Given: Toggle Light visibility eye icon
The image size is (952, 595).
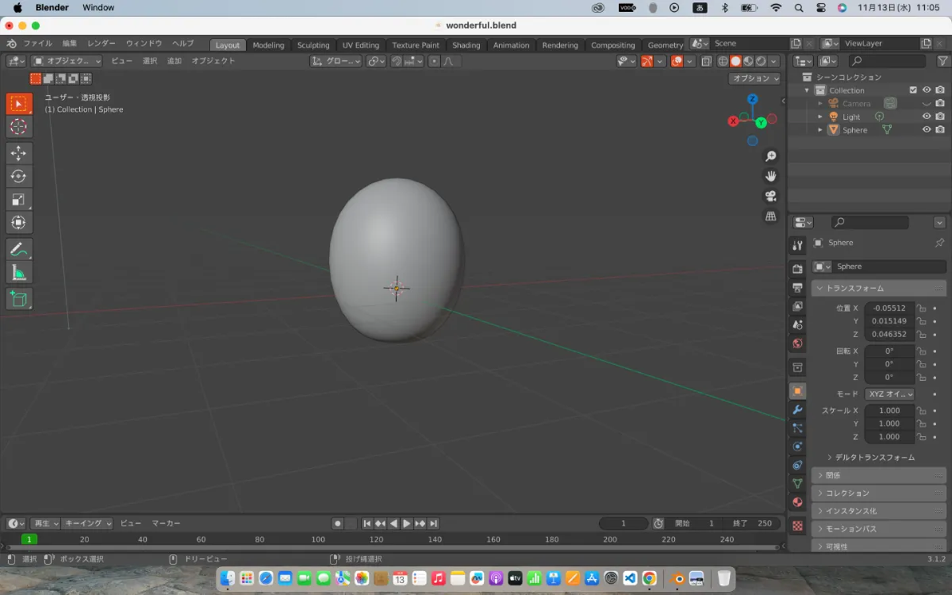Looking at the screenshot, I should tap(926, 116).
